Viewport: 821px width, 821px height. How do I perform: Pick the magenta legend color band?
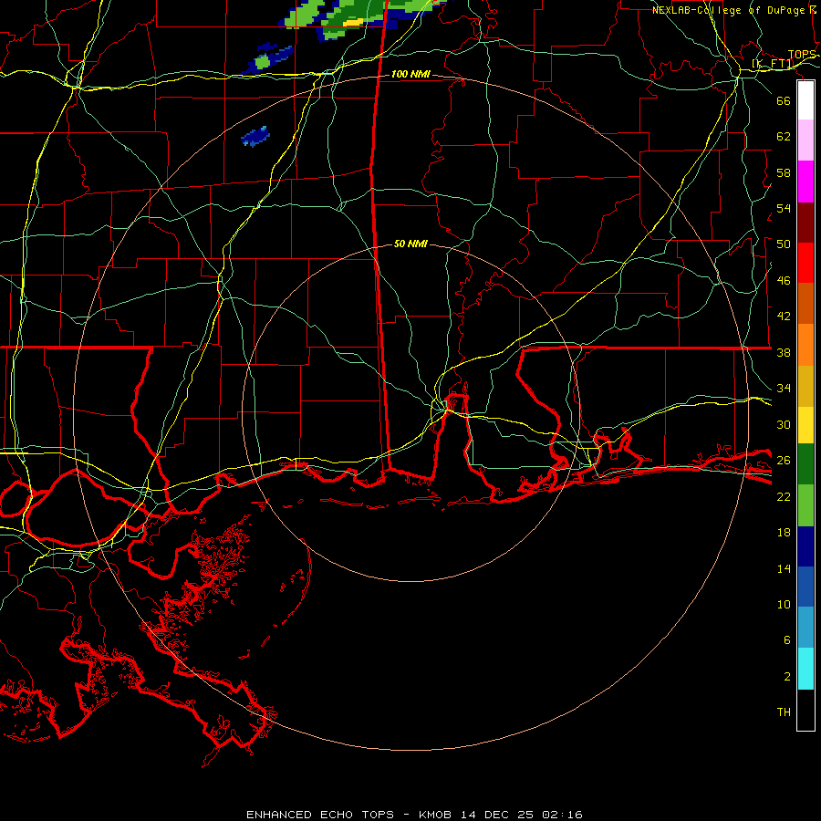805,182
